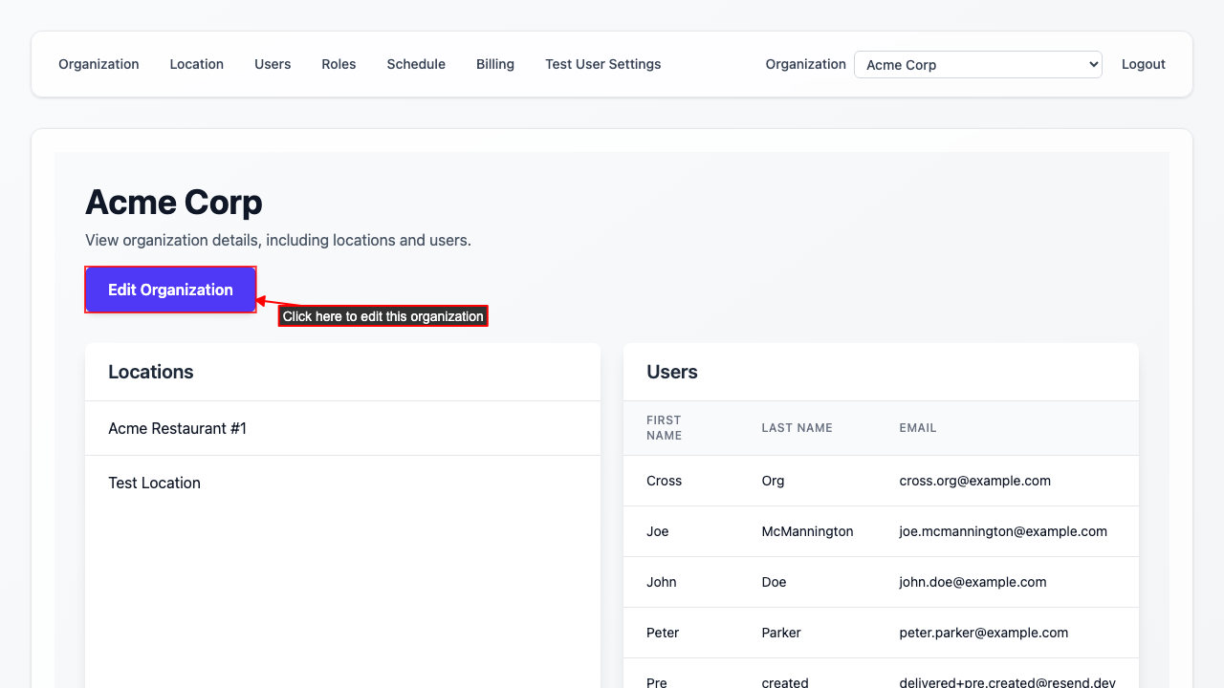Open the Acme Corp organization selector

(x=977, y=64)
